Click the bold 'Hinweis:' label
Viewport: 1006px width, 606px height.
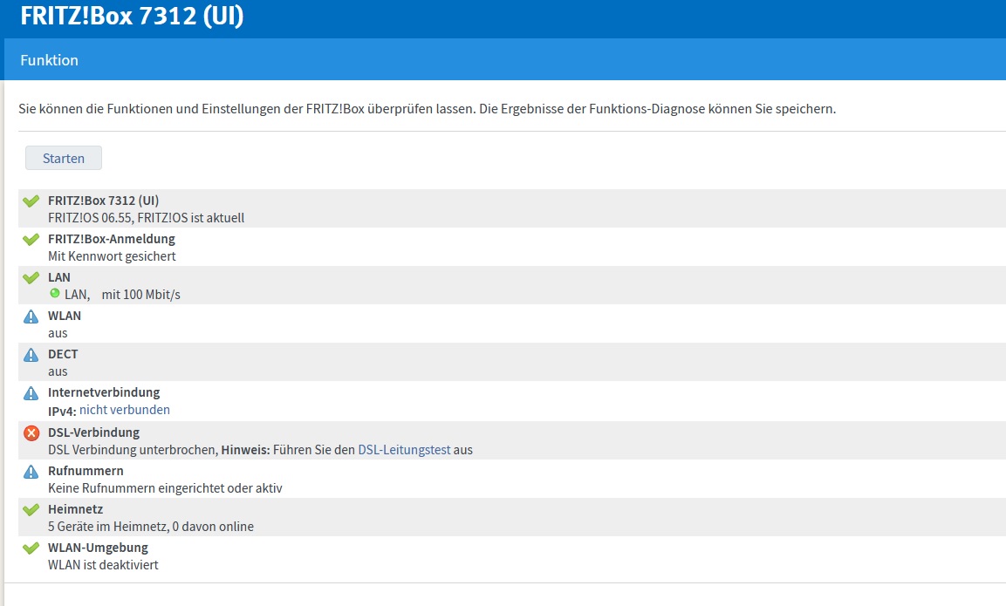245,450
